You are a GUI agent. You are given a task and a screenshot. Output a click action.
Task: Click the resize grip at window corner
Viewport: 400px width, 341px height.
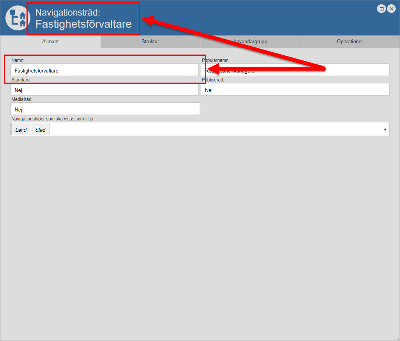(x=397, y=338)
